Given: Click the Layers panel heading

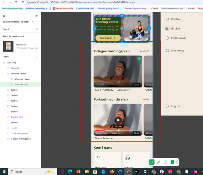Looking at the screenshot, I should tap(6, 57).
